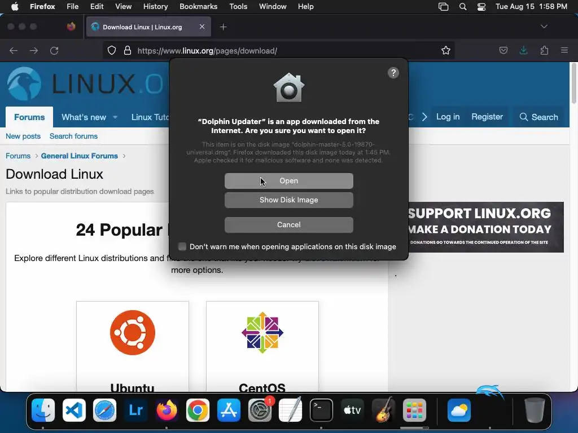Open the Tools menu
578x433 pixels.
click(238, 6)
